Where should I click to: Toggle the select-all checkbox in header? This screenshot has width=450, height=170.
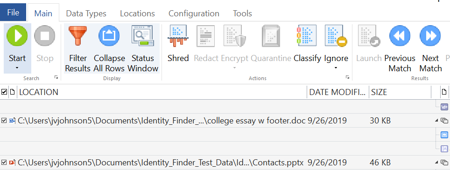[x=4, y=92]
